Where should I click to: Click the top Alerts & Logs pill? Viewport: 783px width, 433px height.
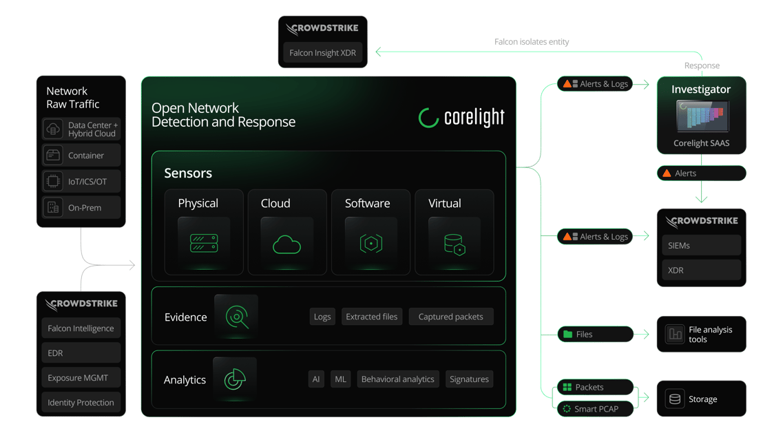click(595, 84)
